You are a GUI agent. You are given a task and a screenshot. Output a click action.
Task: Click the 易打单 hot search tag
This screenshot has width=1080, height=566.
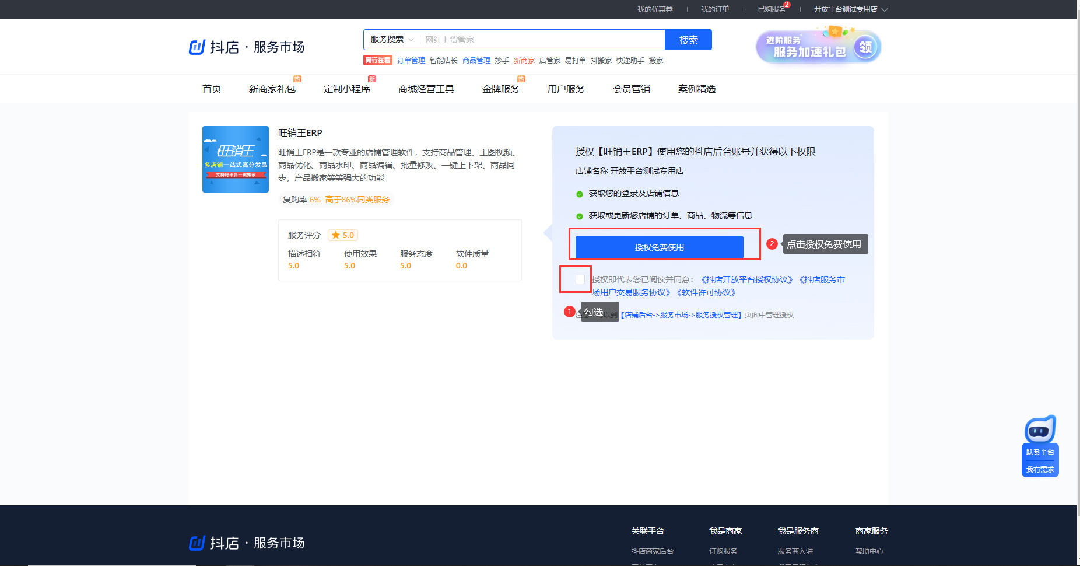pos(576,61)
